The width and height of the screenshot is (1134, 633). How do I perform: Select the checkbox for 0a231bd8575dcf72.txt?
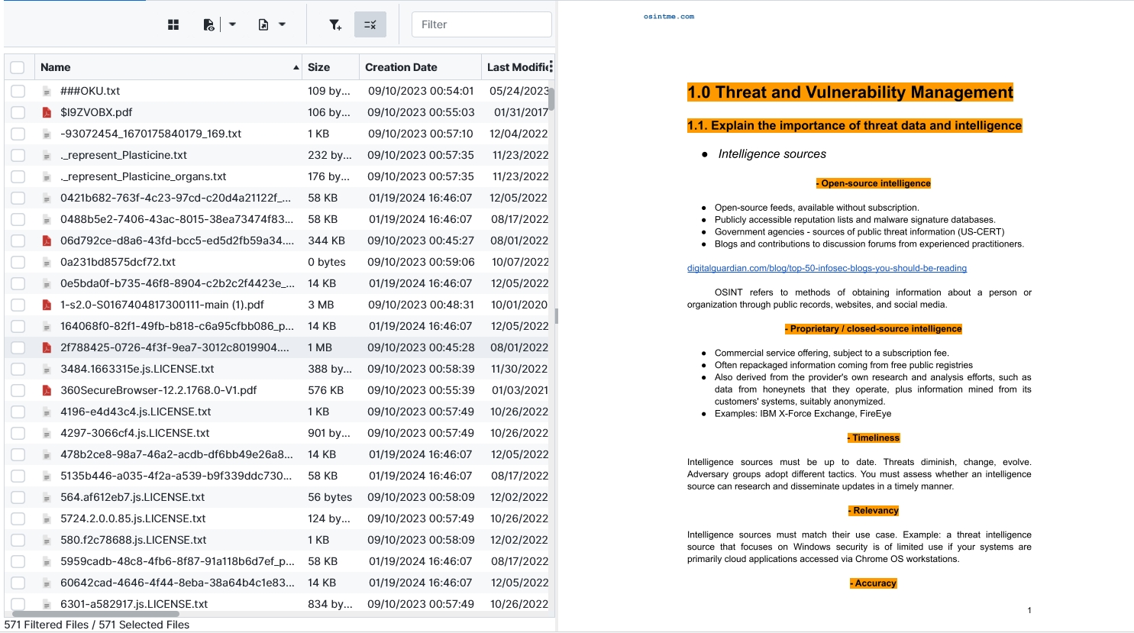pyautogui.click(x=18, y=262)
